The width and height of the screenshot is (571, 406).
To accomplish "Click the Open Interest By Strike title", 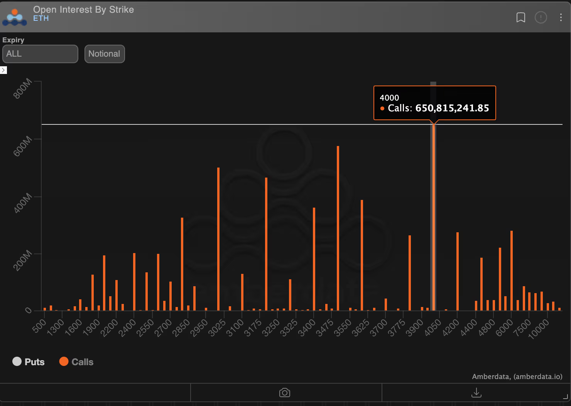I will pos(83,10).
